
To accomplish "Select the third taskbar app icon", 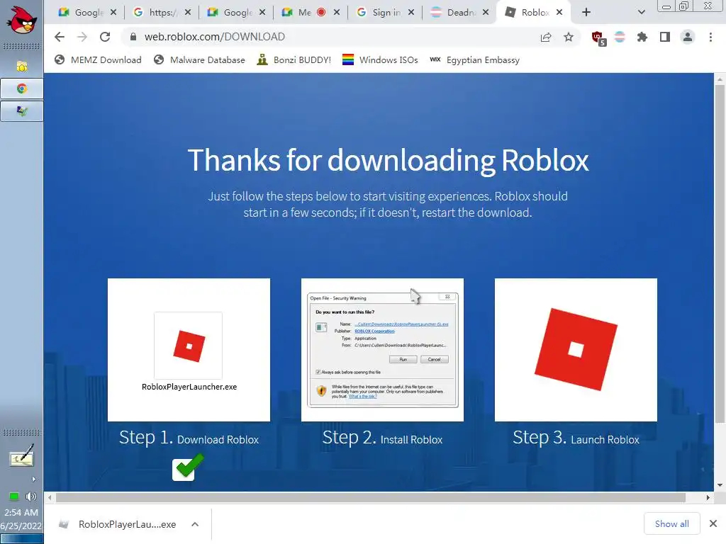I will click(x=22, y=111).
